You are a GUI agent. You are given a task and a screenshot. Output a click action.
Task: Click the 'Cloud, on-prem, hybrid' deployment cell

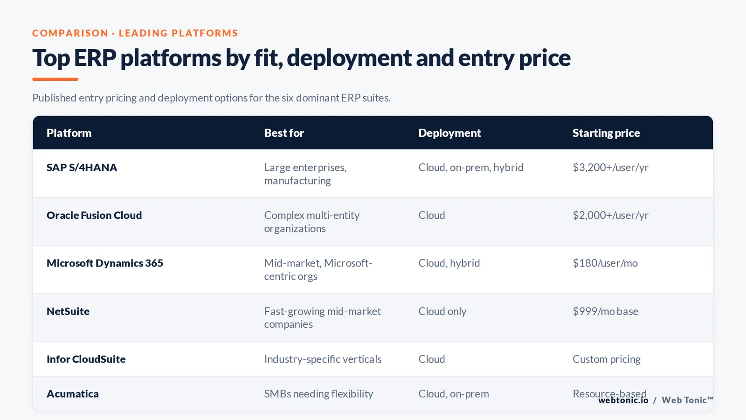coord(471,168)
